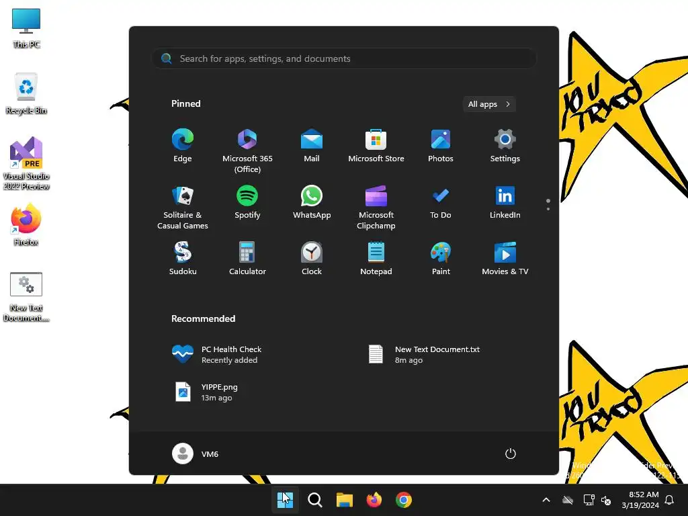The width and height of the screenshot is (688, 516).
Task: Select This PC desktop icon
Action: click(26, 28)
